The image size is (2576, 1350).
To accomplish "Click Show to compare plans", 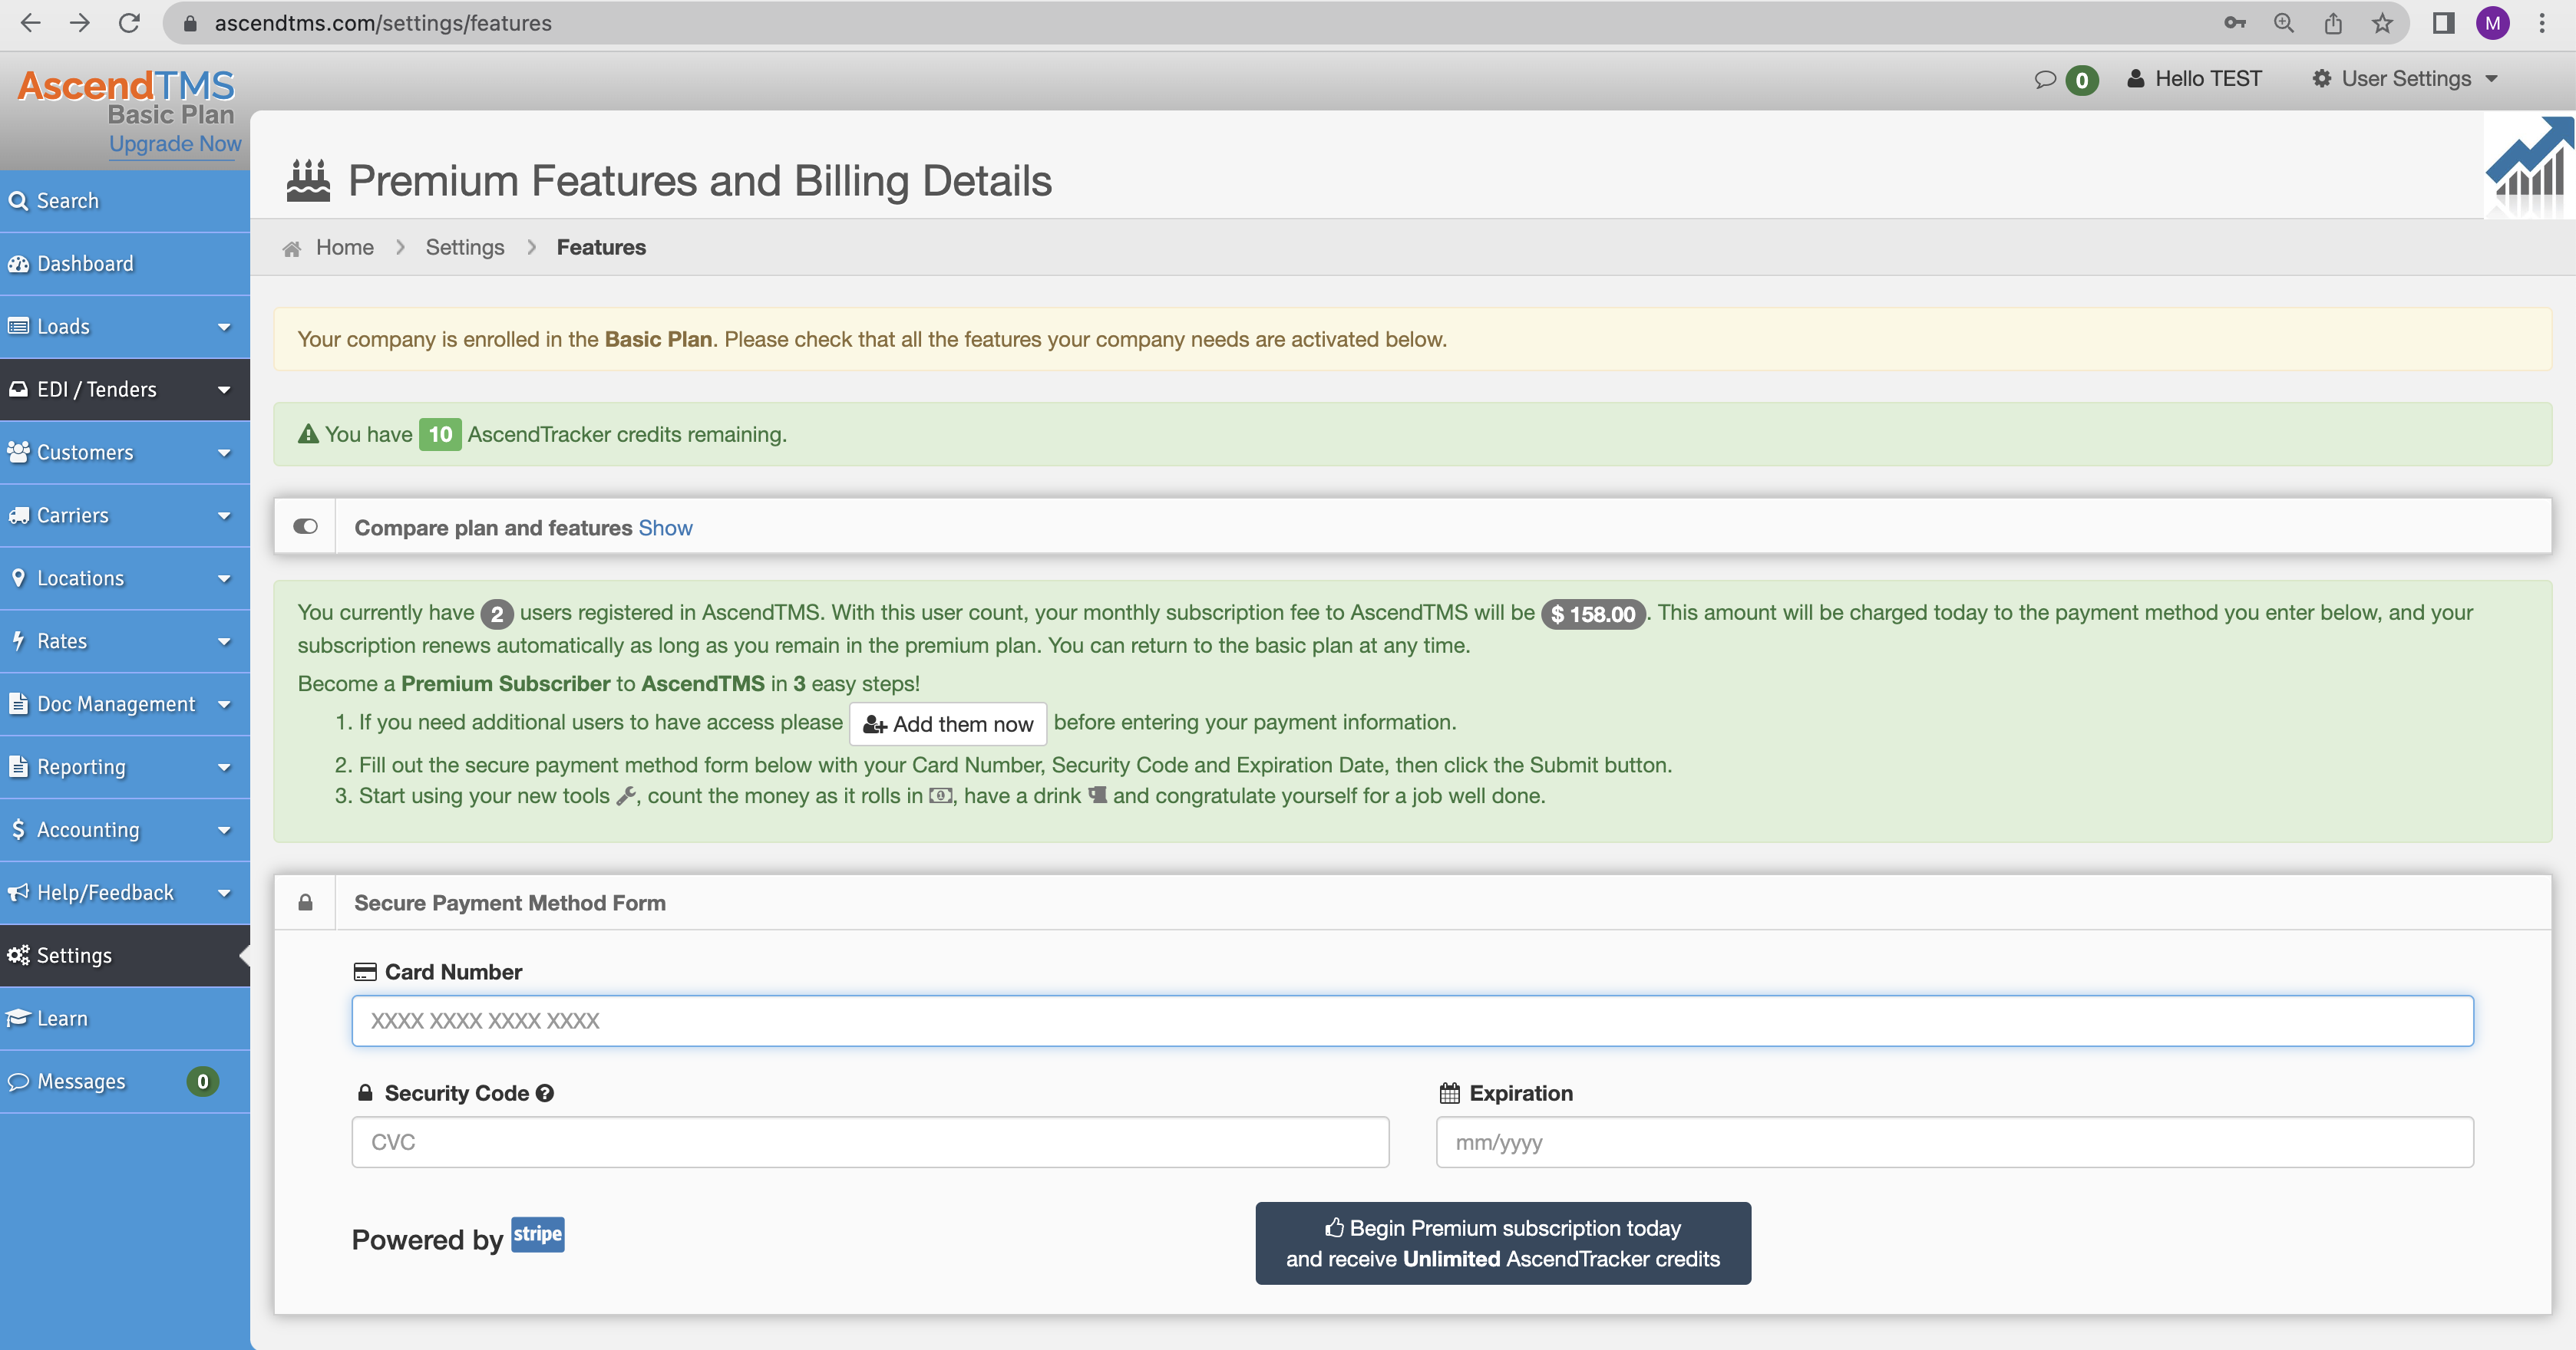I will pos(665,528).
